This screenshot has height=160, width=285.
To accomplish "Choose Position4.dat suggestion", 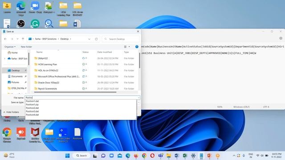I will pos(32,115).
